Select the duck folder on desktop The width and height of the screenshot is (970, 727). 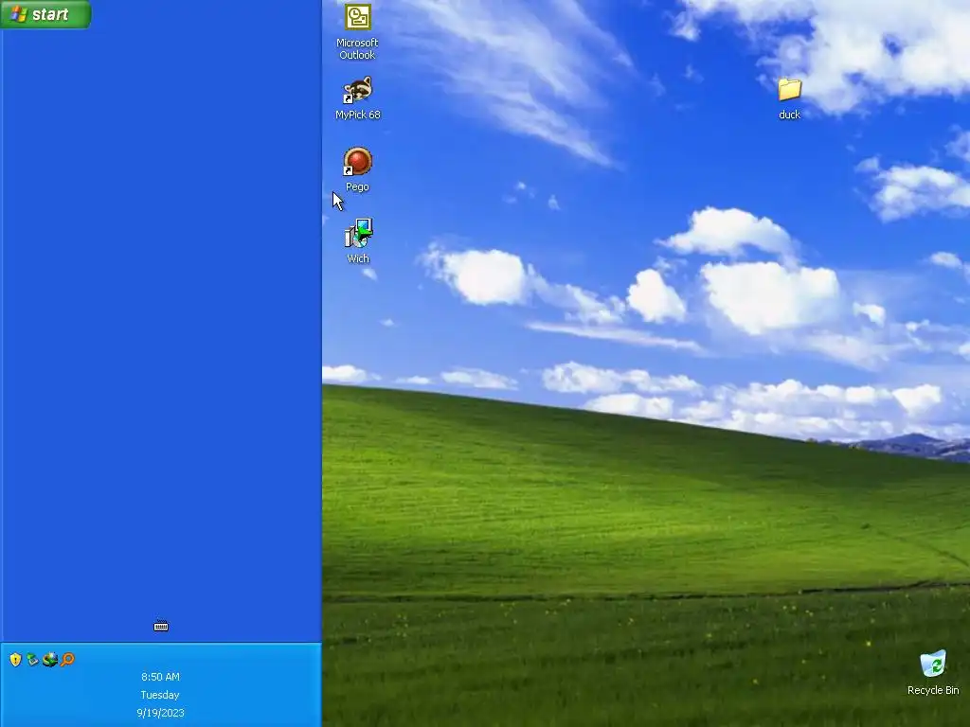789,90
